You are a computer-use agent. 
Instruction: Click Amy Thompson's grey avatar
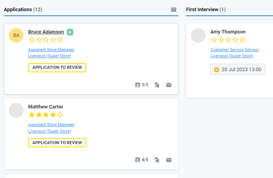(x=198, y=35)
